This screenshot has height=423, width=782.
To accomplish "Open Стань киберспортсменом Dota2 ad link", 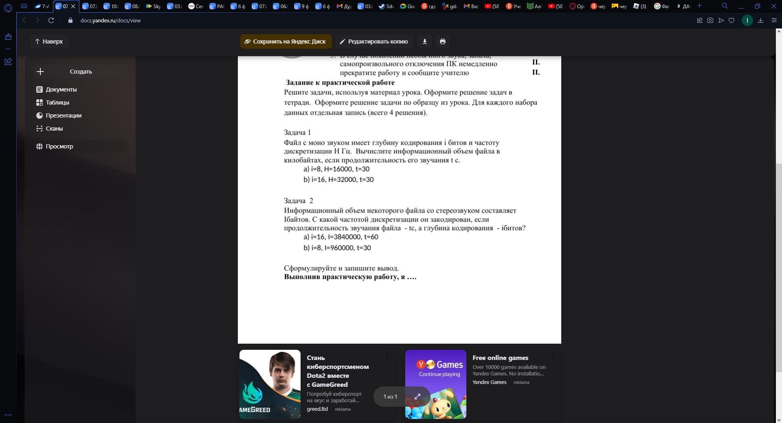I will (338, 371).
